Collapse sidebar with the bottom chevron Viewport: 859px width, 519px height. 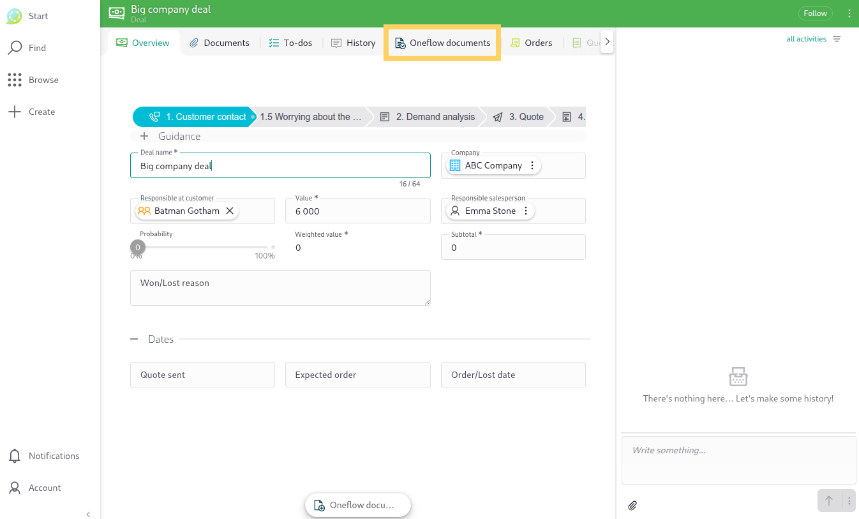(x=88, y=514)
